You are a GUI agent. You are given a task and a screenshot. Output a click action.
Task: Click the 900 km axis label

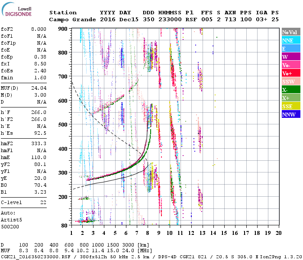63,29
